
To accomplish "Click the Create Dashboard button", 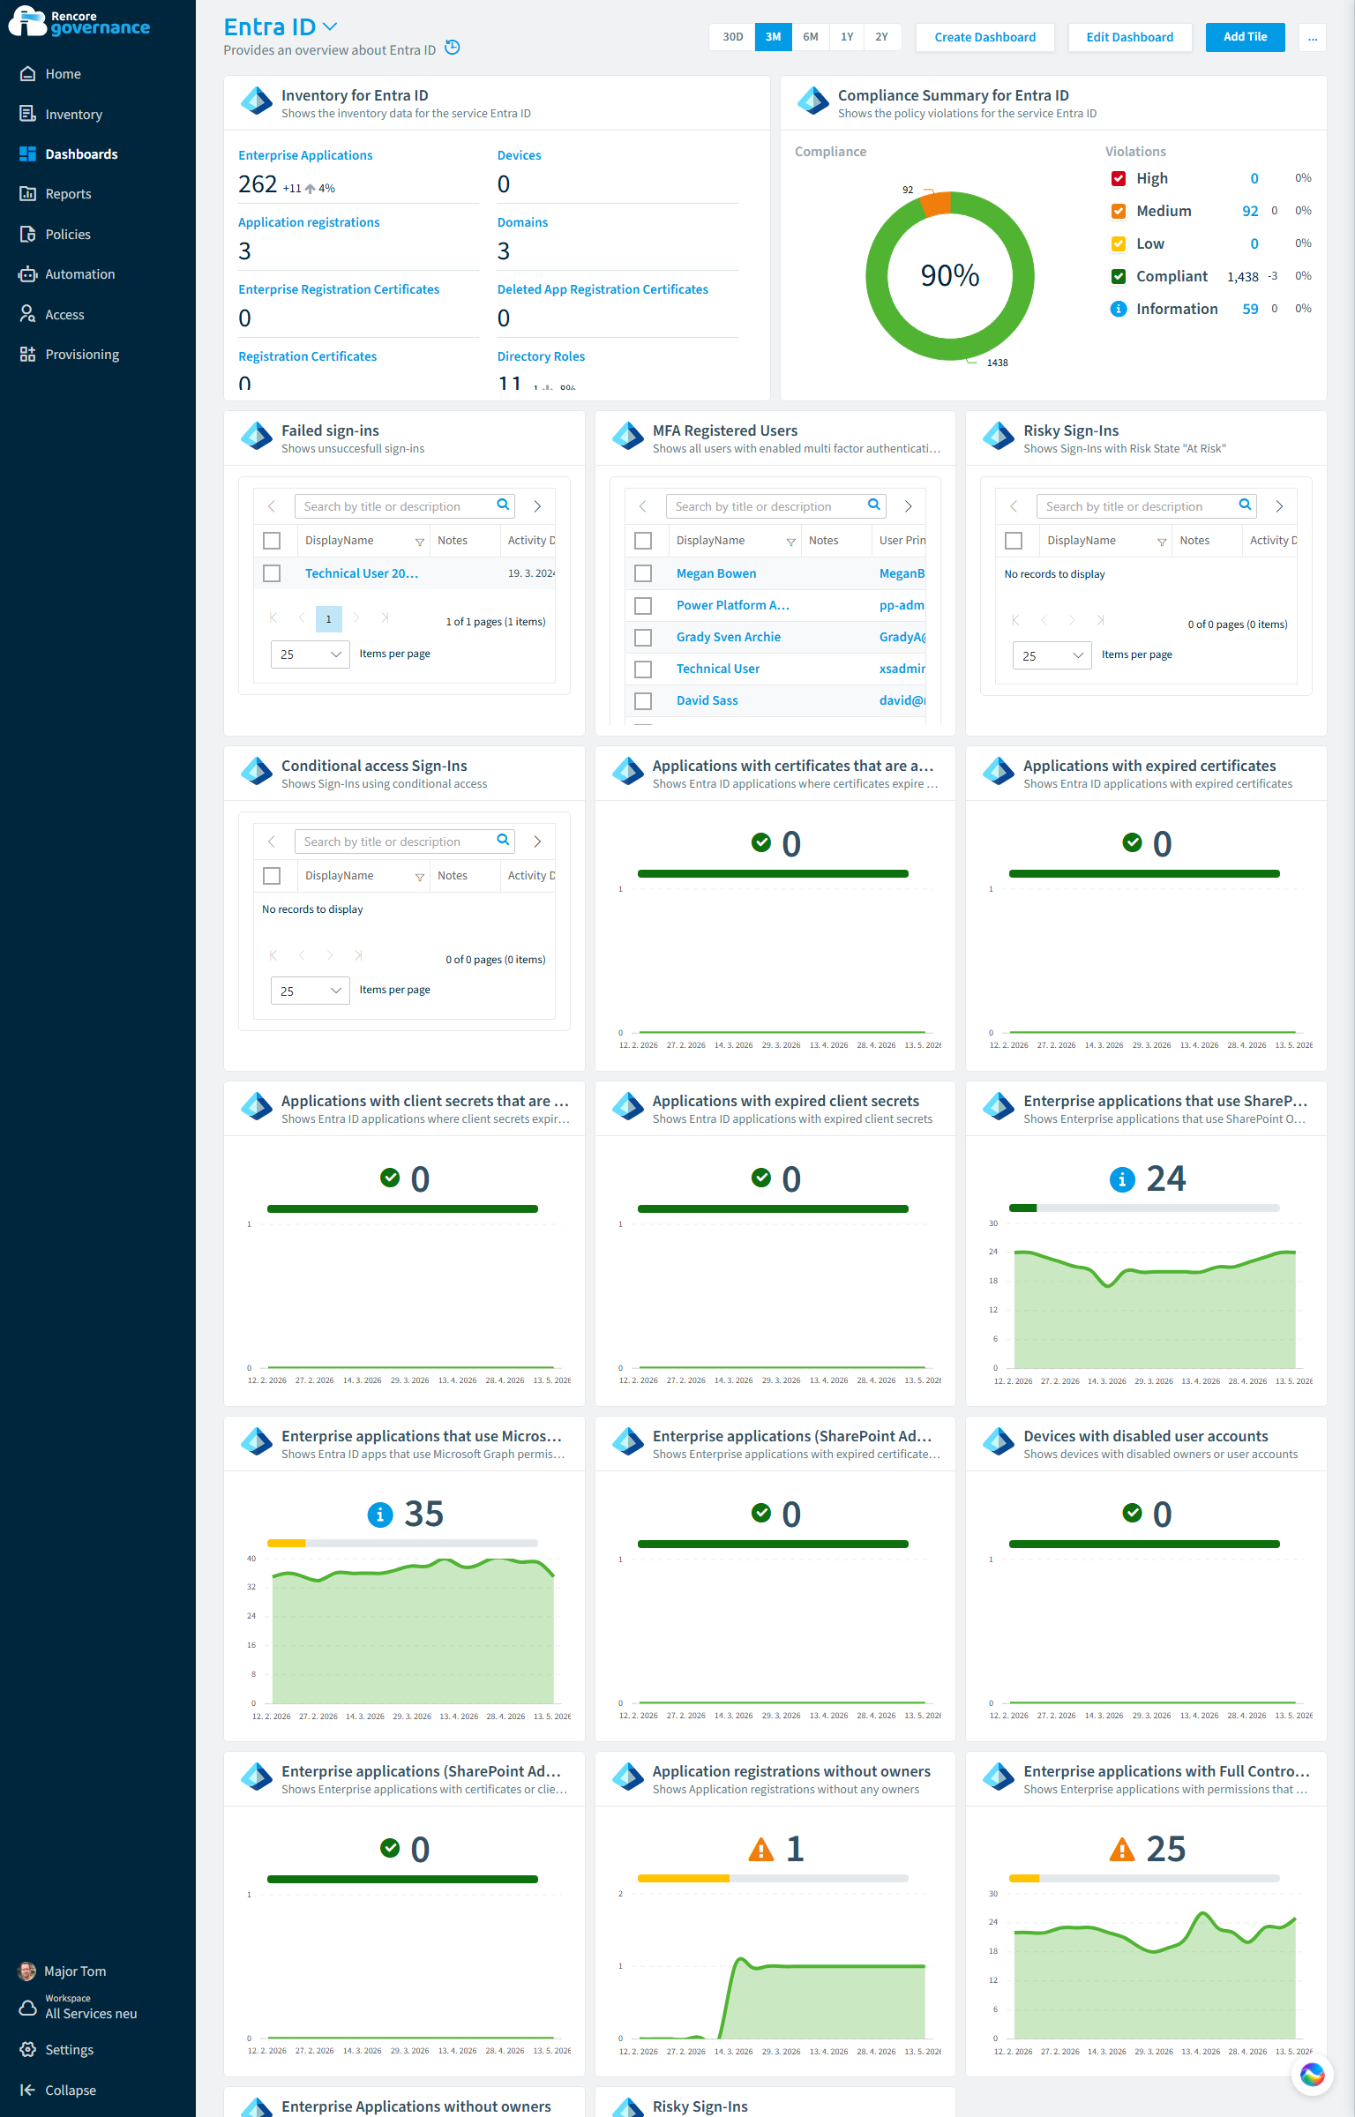I will (x=985, y=37).
